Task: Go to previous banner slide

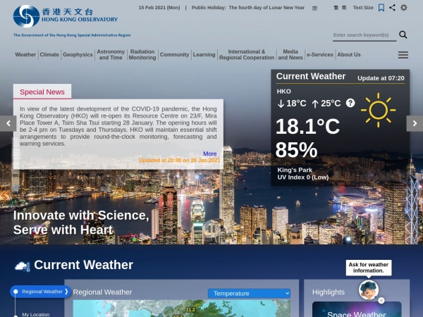Action: click(8, 123)
